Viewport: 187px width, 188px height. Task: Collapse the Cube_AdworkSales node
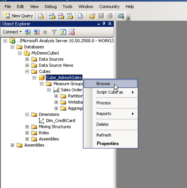(34, 78)
